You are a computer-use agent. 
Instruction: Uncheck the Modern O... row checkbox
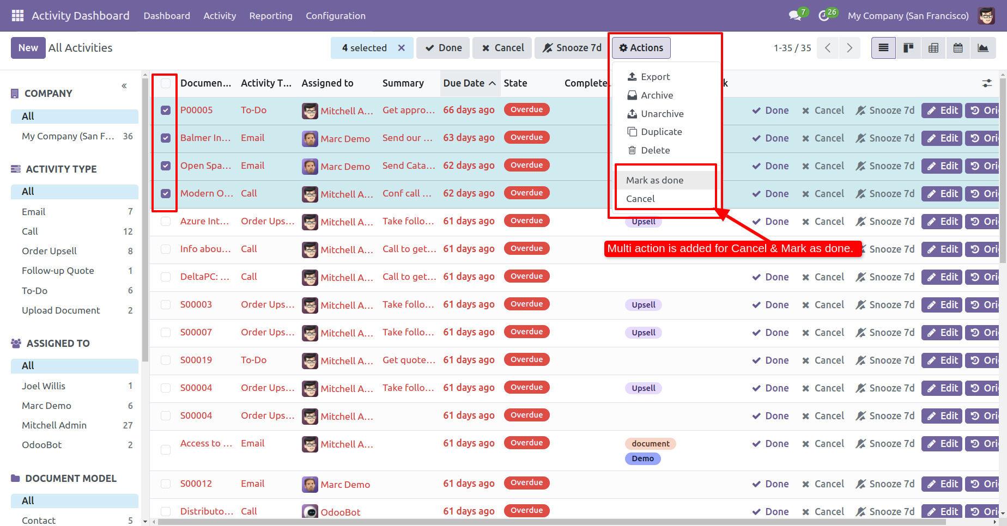pyautogui.click(x=166, y=194)
